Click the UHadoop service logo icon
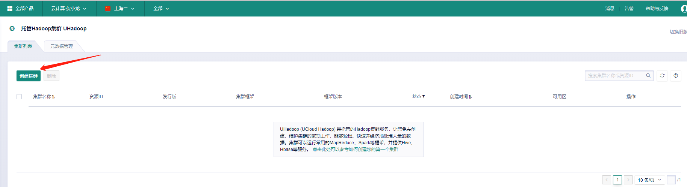Image resolution: width=687 pixels, height=187 pixels. pos(12,28)
